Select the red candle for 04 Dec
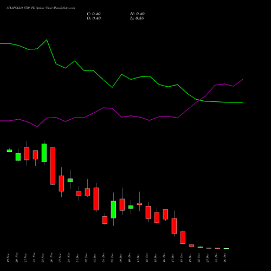 pos(105,220)
